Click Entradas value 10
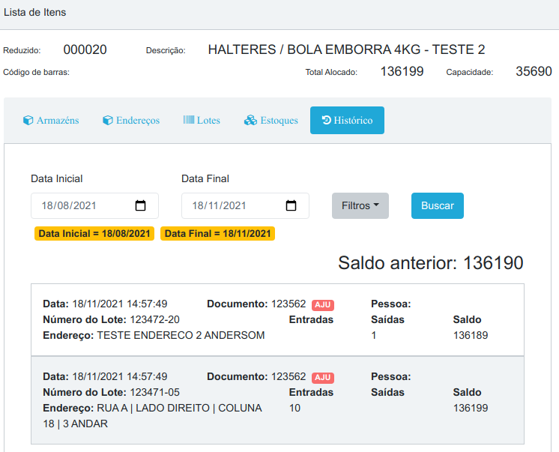Image resolution: width=559 pixels, height=452 pixels. click(294, 408)
